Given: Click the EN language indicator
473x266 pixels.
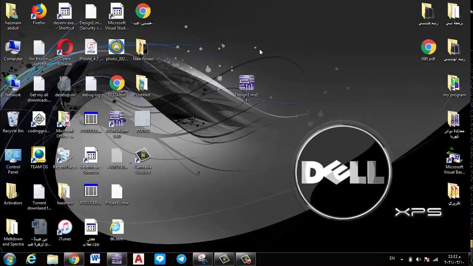Looking at the screenshot, I should (392, 259).
